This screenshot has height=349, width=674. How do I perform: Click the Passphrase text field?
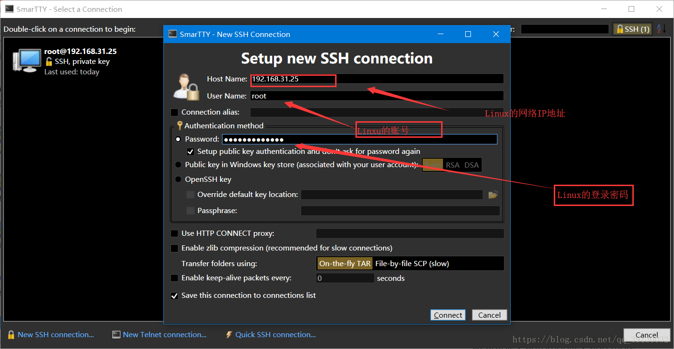point(400,211)
